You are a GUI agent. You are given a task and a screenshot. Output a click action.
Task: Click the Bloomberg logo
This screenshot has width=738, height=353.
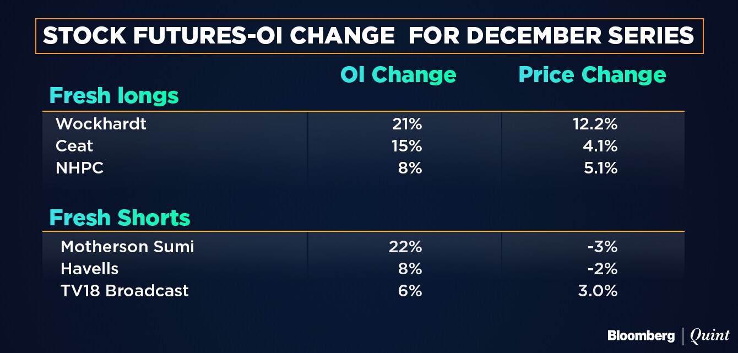[x=642, y=335]
